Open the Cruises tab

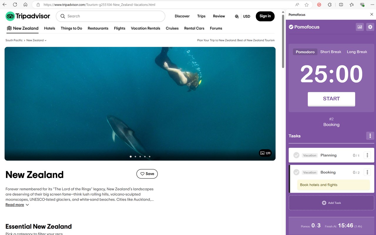pyautogui.click(x=172, y=28)
